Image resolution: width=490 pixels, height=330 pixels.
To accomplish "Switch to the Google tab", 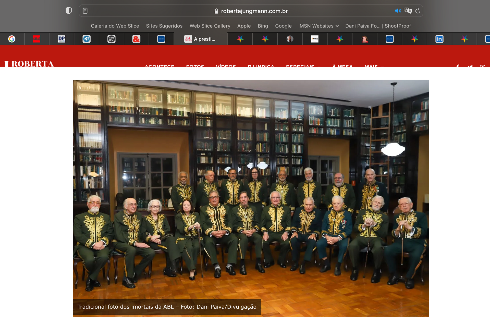I will coord(12,39).
